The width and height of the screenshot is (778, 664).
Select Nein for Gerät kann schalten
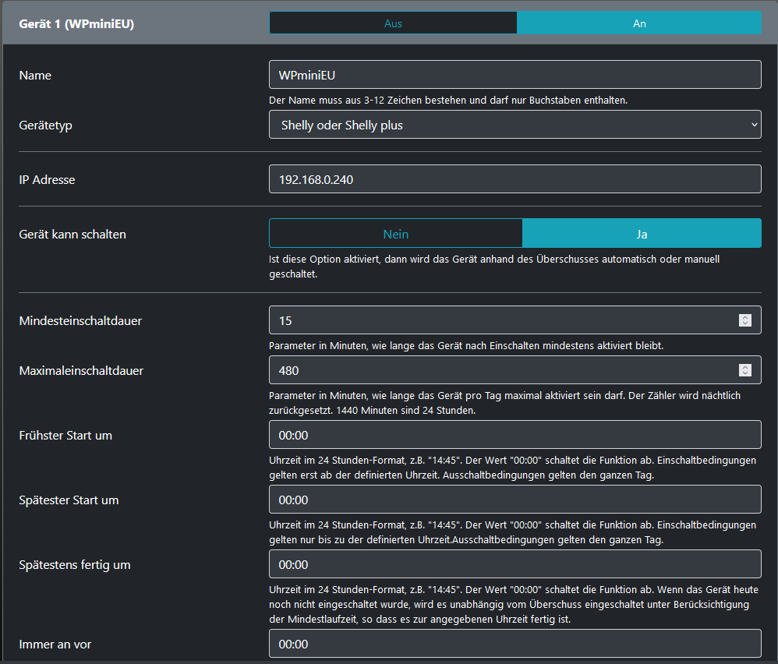[395, 234]
